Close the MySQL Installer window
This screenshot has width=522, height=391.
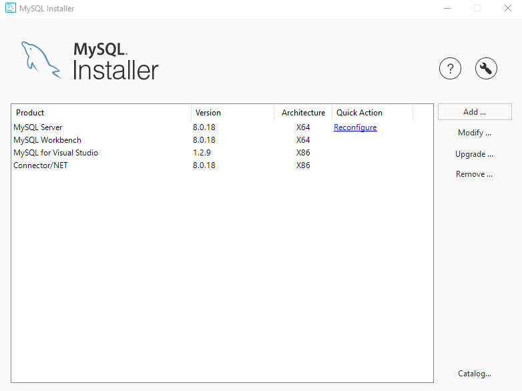(507, 9)
